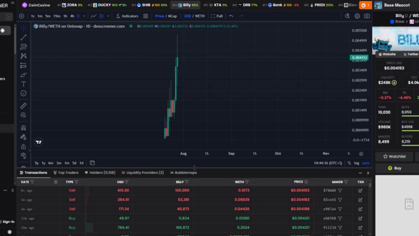Switch chart to MCap display
The height and width of the screenshot is (236, 419).
[172, 16]
